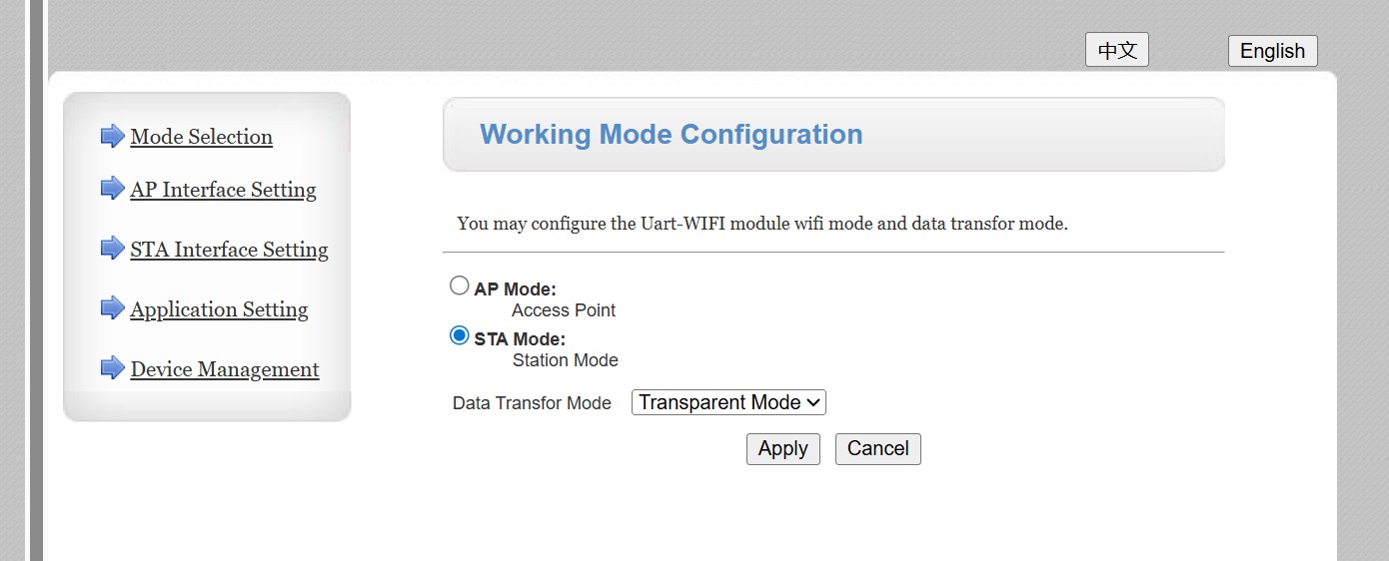The height and width of the screenshot is (561, 1389).
Task: Click the "Station Mode" description text
Action: [566, 360]
